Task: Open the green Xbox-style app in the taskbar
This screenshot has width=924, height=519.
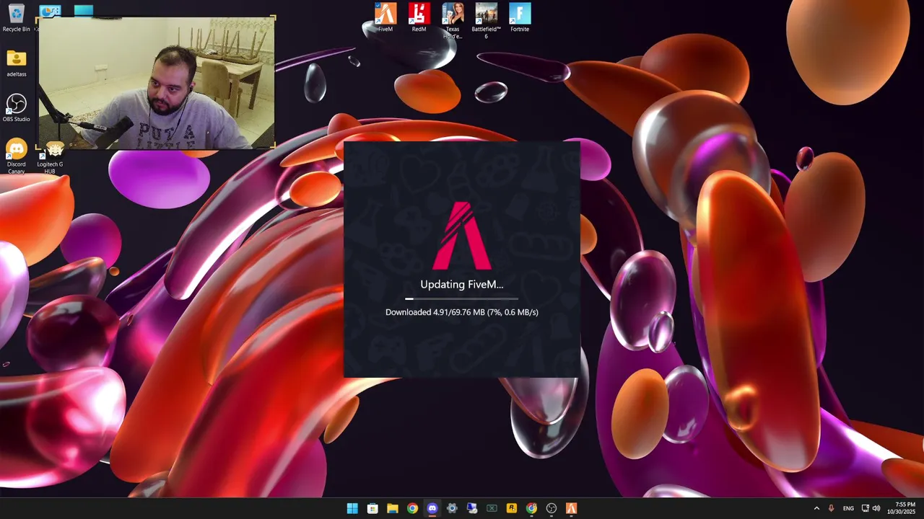Action: 492,508
